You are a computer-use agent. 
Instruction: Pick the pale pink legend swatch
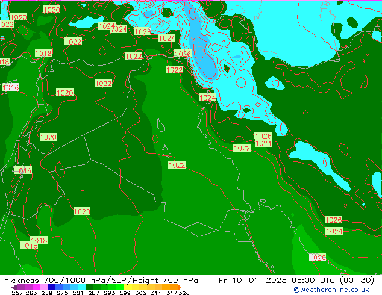tap(43, 287)
